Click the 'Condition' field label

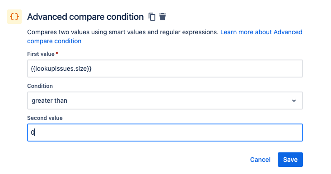[x=40, y=86]
